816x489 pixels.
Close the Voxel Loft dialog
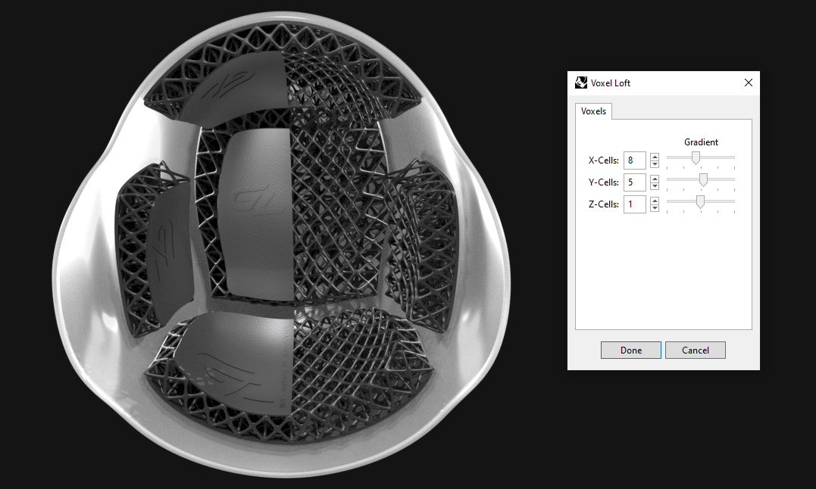tap(748, 83)
